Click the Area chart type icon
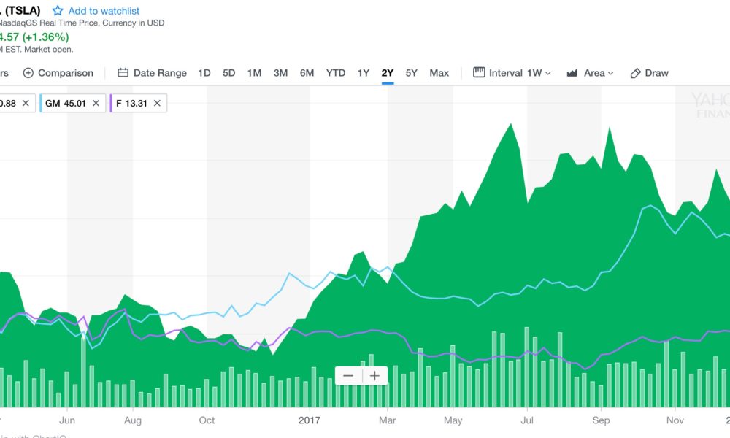Viewport: 730px width, 438px height. click(572, 73)
